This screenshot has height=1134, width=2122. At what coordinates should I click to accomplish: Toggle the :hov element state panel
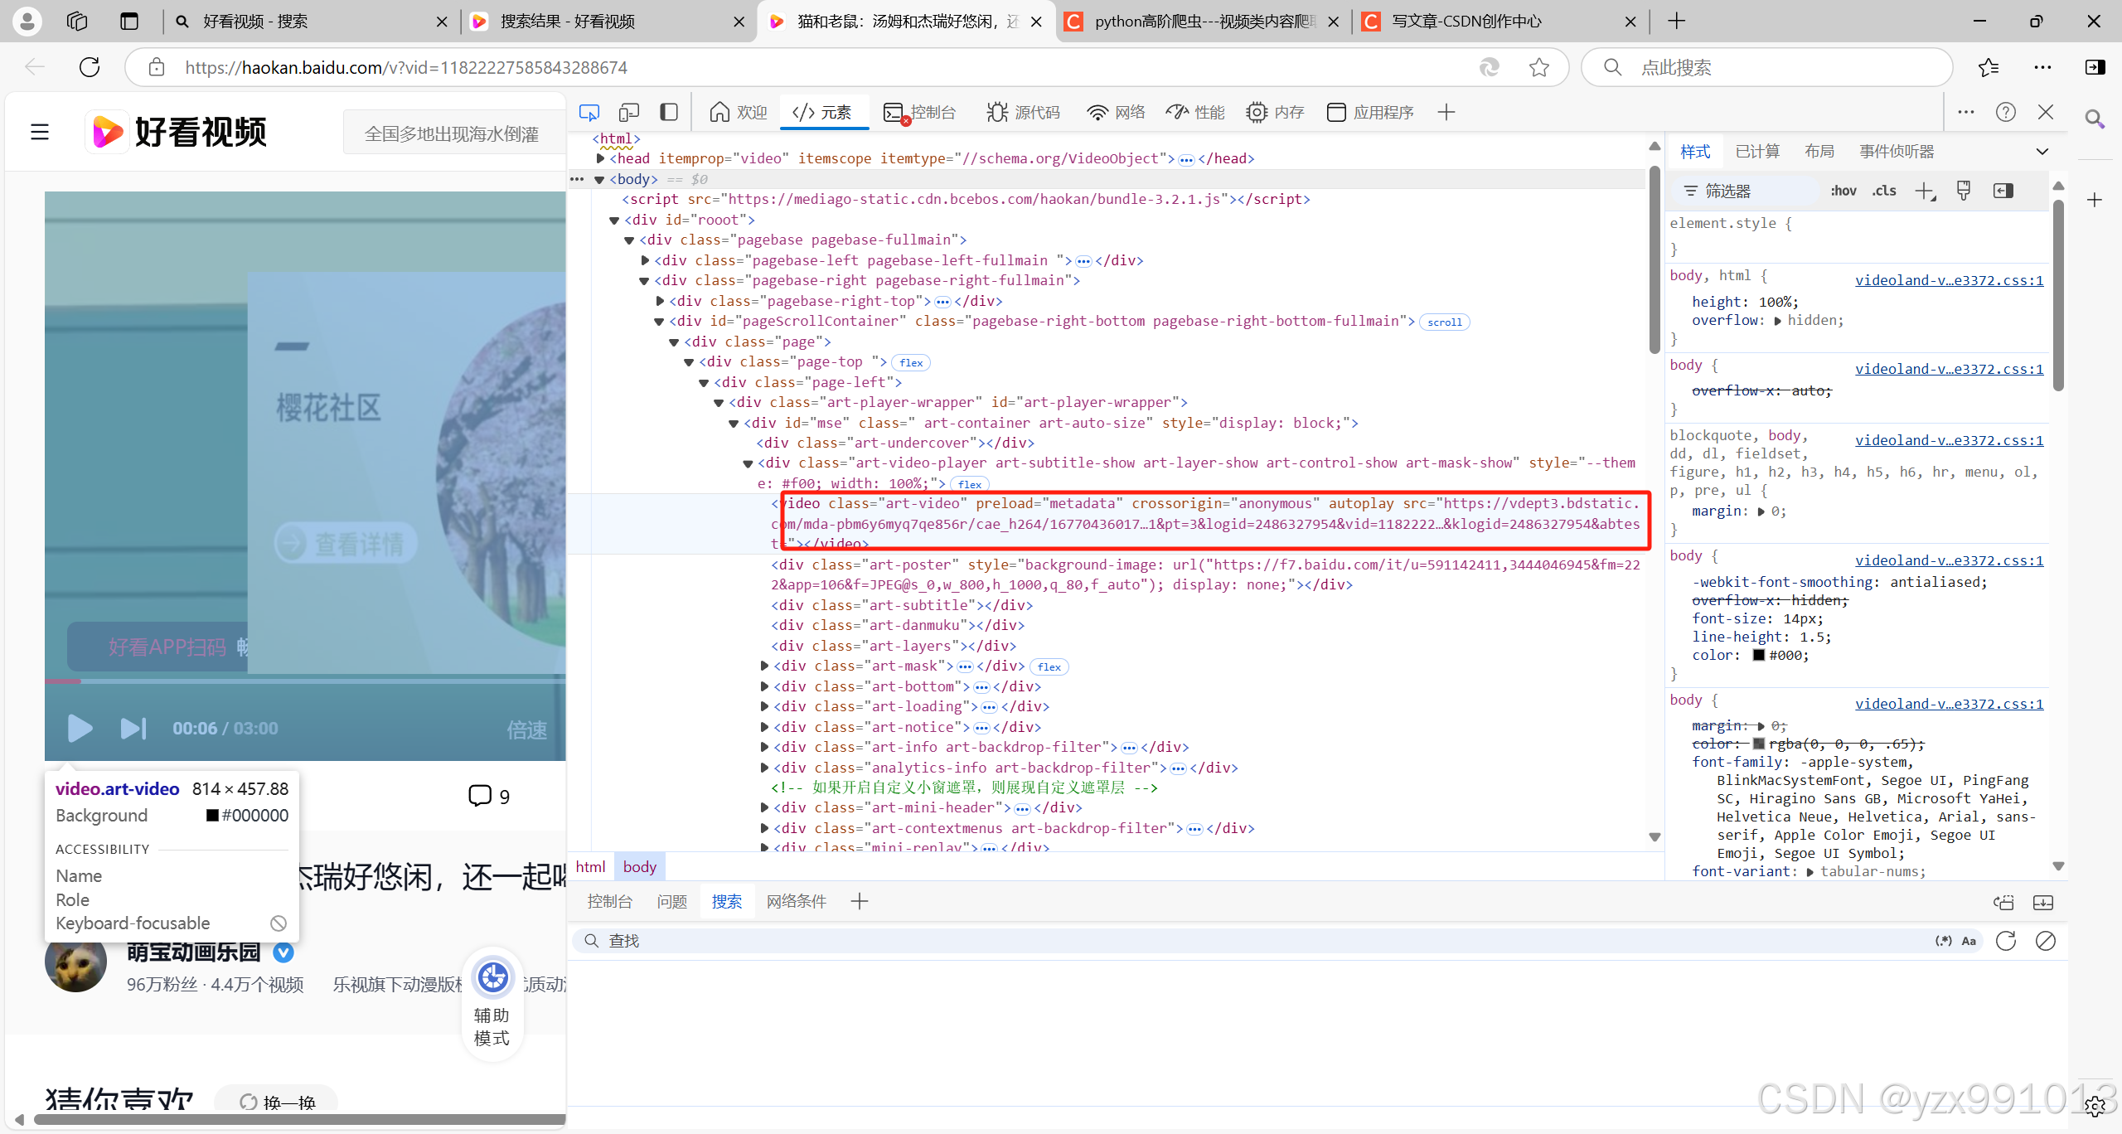[1843, 191]
